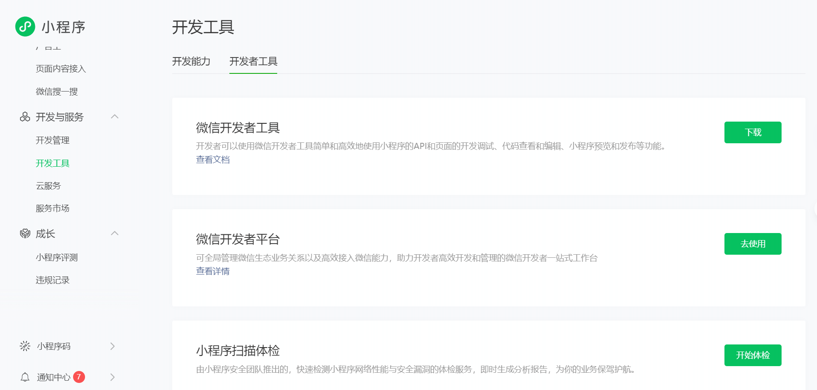Click the 小程序 title text beside logo
This screenshot has height=390, width=817.
63,27
